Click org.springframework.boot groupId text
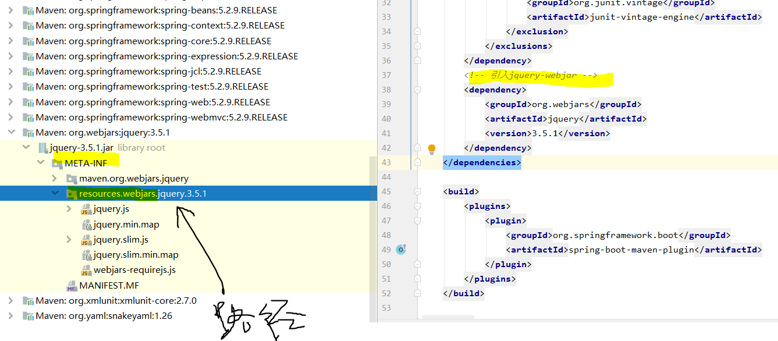The image size is (778, 341). tap(616, 235)
